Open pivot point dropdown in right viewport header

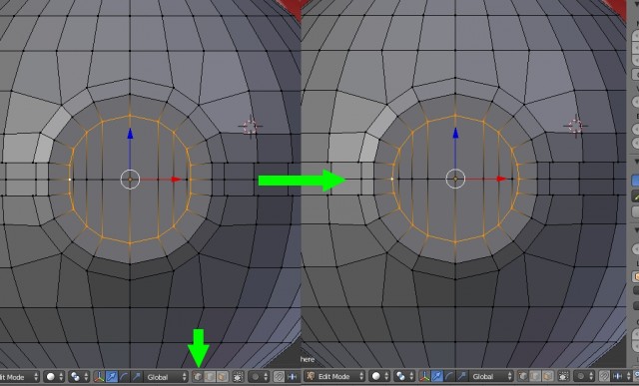(x=404, y=377)
